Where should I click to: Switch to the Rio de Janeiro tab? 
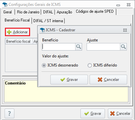[x=28, y=12]
